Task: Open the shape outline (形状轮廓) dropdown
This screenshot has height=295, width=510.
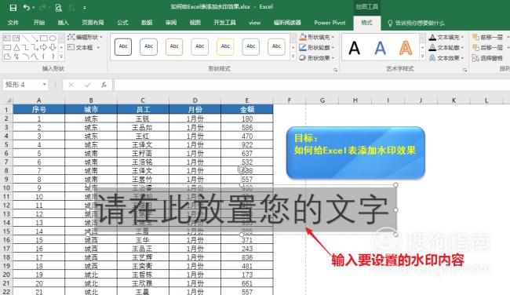Action: [x=316, y=48]
